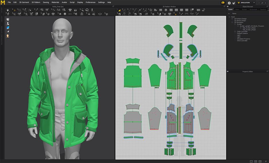
Task: Click the yellow cloud sync icon
Action: click(x=223, y=3)
